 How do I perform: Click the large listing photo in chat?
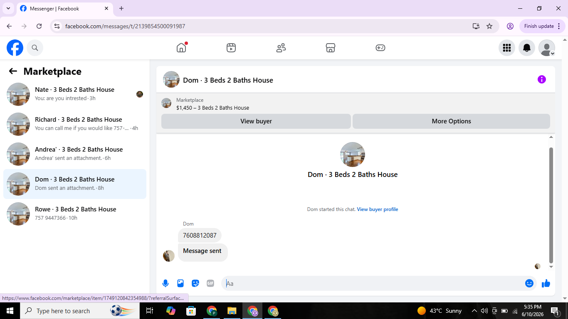(353, 155)
